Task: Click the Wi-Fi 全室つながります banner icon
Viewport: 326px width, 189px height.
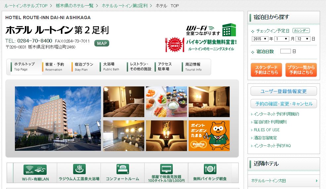Action: (211, 30)
